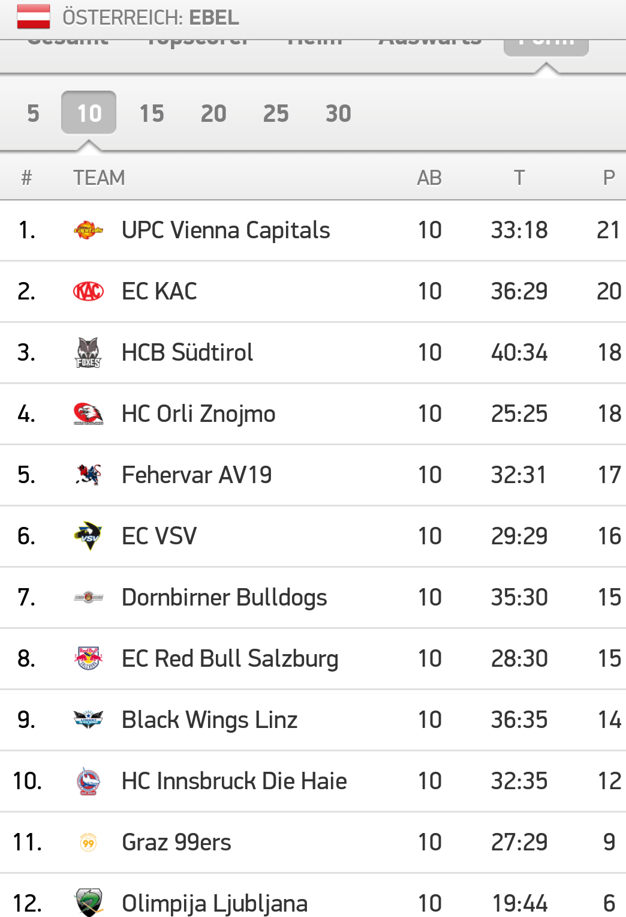Click the EC KAC red logo
Screen dimensions: 626x917
[88, 292]
